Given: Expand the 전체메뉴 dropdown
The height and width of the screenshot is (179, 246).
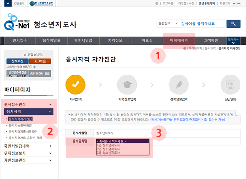Looking at the screenshot, I should pyautogui.click(x=233, y=41).
